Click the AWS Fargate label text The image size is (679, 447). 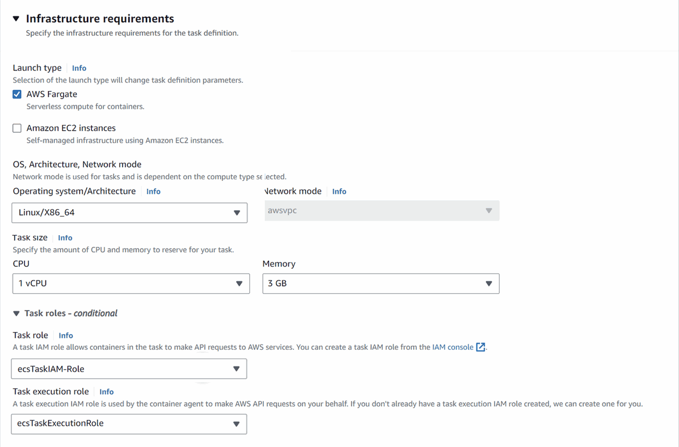(52, 95)
